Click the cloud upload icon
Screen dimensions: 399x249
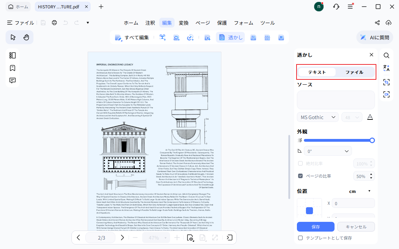[389, 23]
